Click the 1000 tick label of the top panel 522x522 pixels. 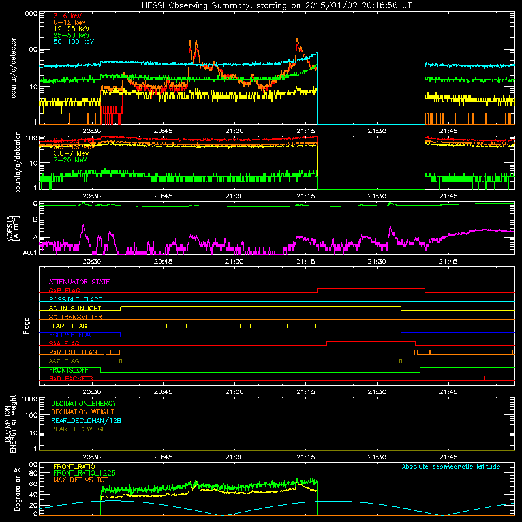(29, 14)
